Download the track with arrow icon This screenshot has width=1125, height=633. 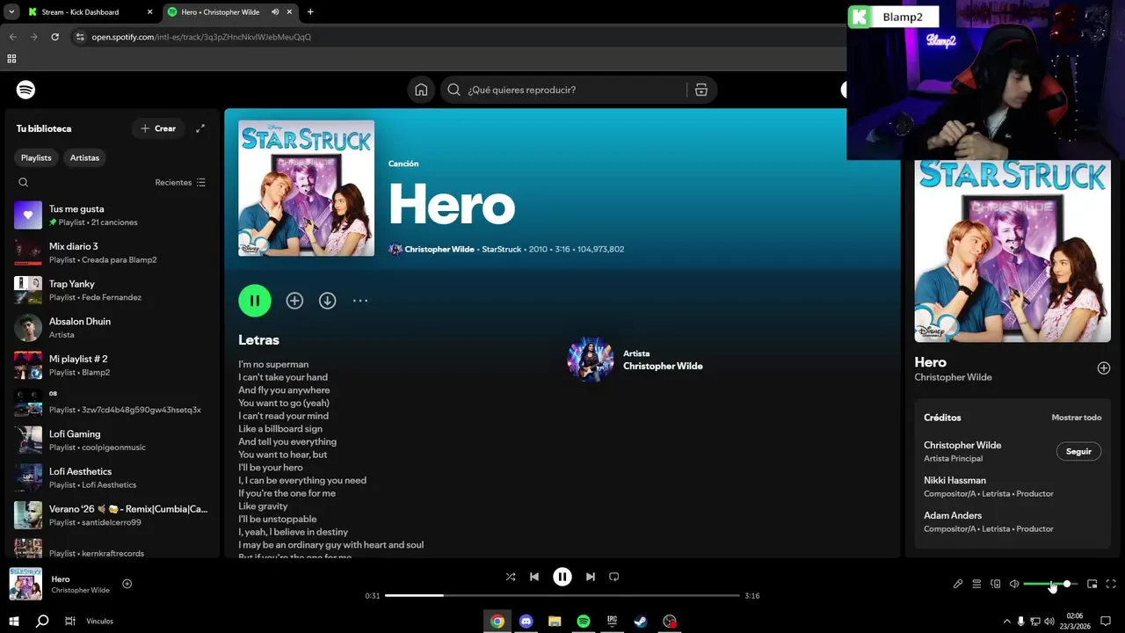(x=327, y=301)
